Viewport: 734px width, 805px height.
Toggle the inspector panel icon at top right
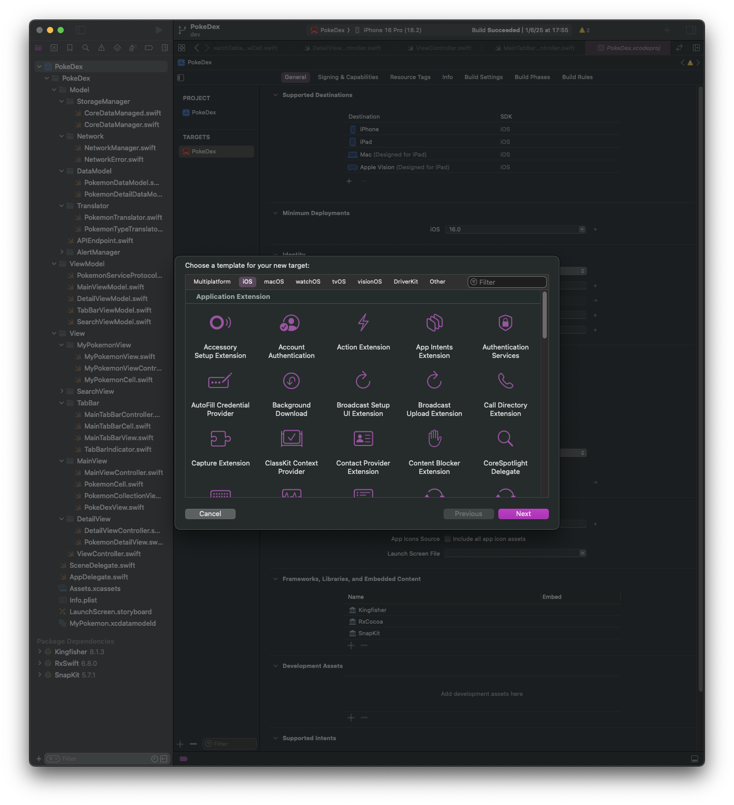click(691, 30)
